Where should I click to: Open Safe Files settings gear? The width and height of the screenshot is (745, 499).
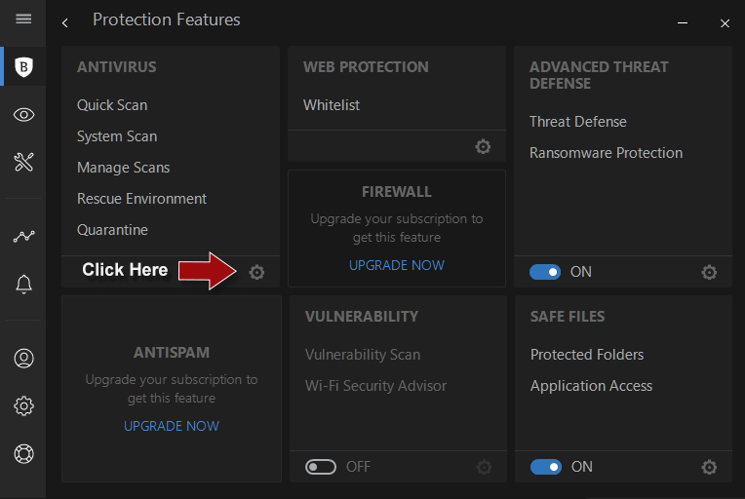point(709,468)
